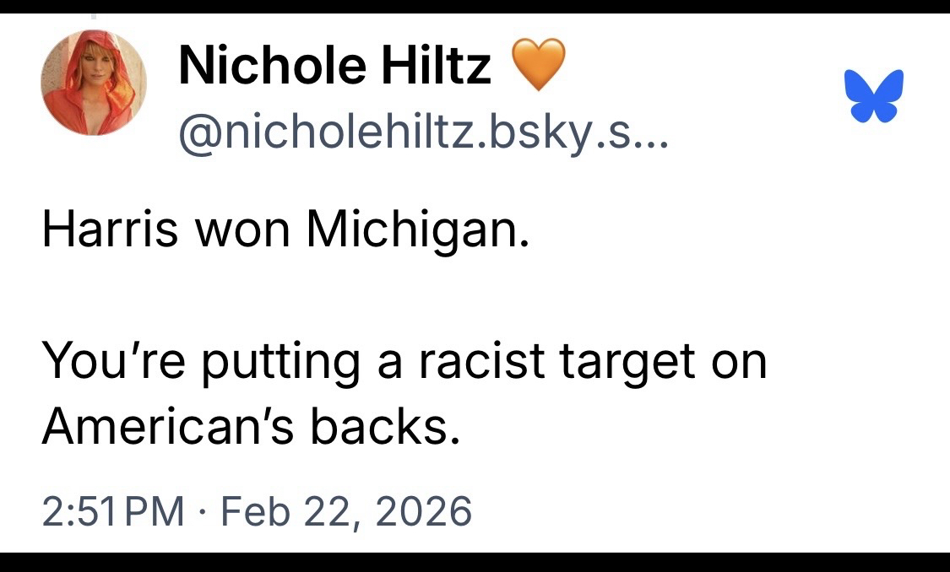Click the year 2026 in the date
Screen dimensions: 950x572
424,510
